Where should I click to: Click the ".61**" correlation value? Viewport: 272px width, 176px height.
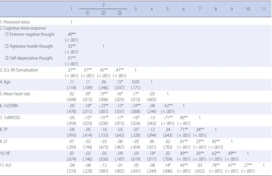point(184,142)
